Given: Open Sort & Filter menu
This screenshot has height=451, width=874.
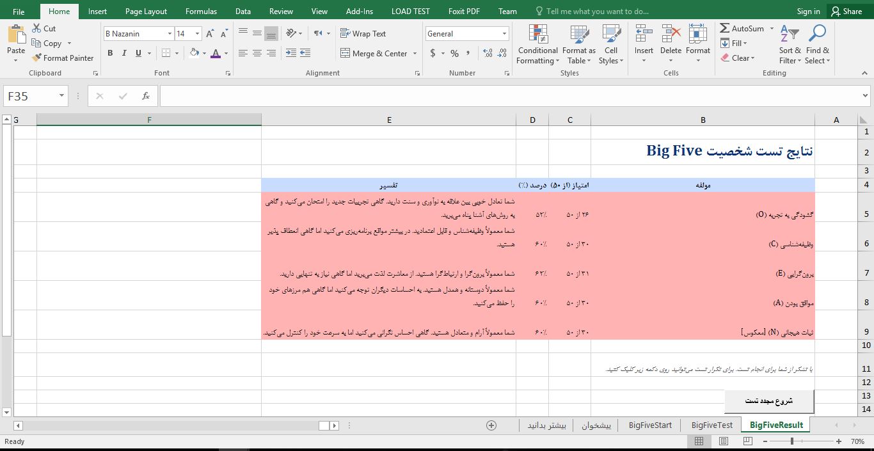Looking at the screenshot, I should [790, 45].
